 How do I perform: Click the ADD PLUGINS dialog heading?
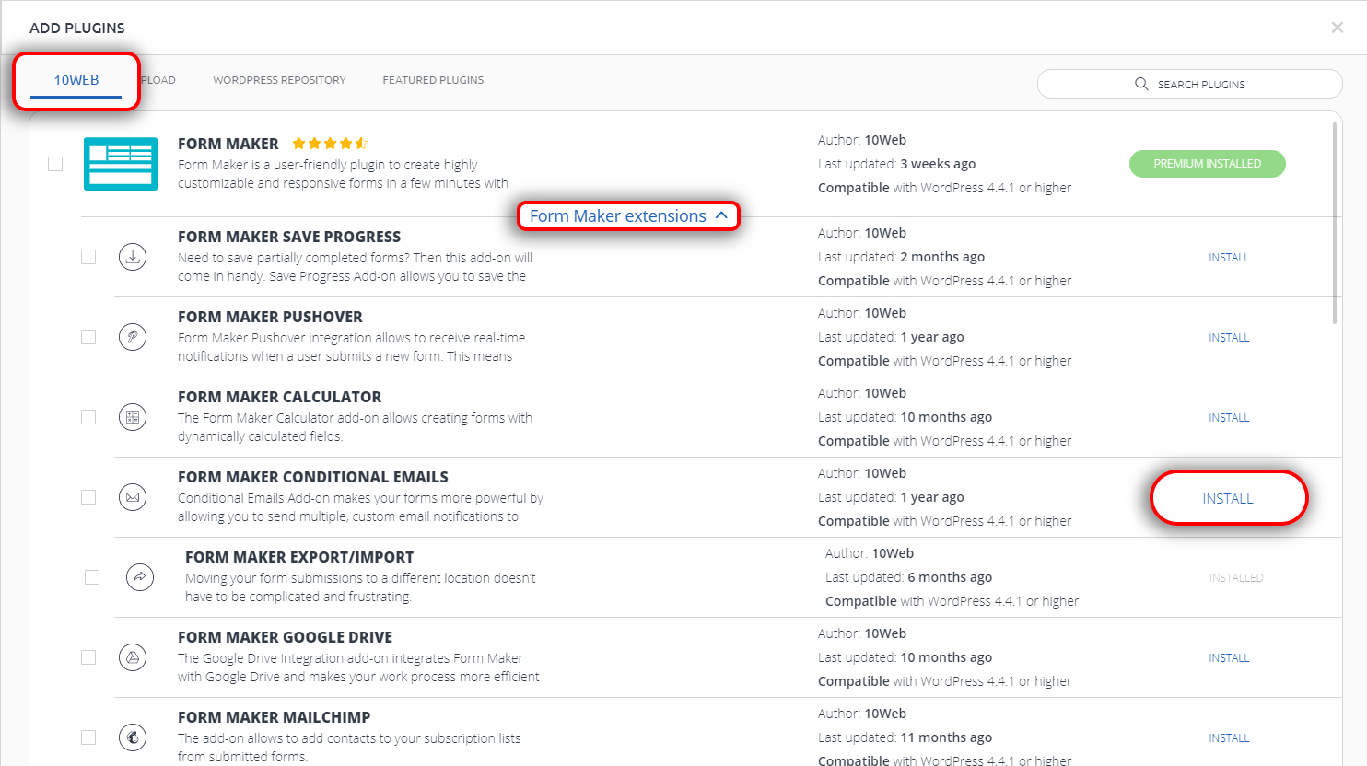(77, 28)
